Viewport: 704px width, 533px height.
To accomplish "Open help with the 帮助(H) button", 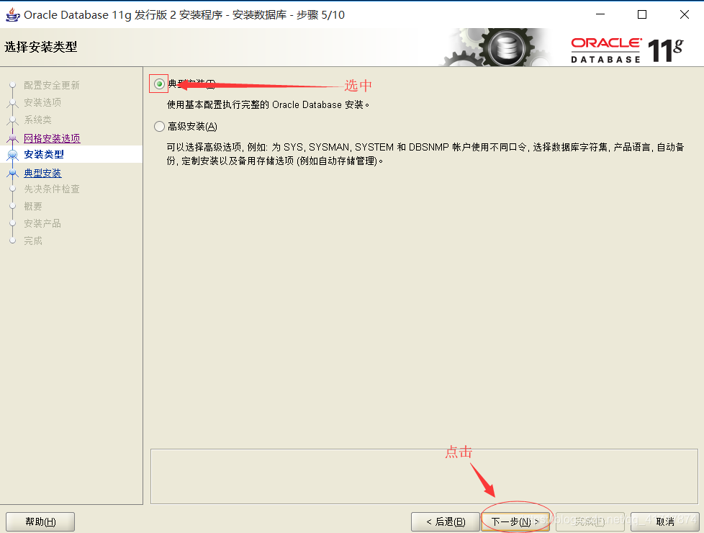I will [x=40, y=521].
